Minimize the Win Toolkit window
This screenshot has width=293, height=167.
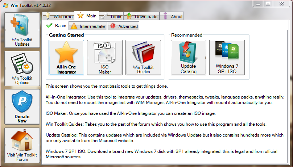pos(258,4)
